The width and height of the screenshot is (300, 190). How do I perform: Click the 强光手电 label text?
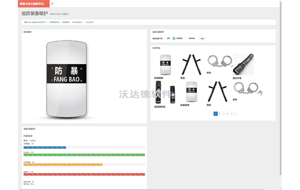pyautogui.click(x=237, y=78)
